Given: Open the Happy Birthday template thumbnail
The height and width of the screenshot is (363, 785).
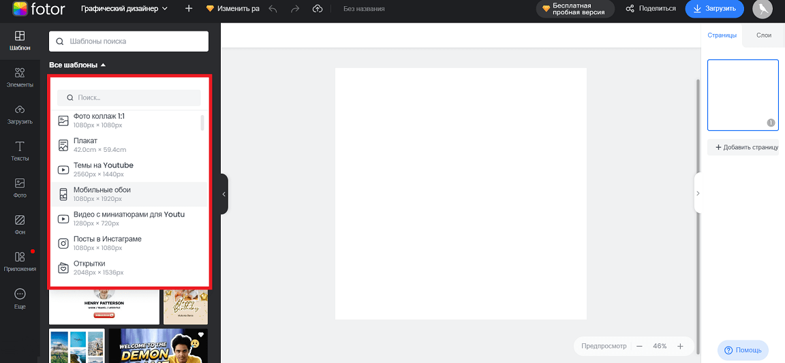Looking at the screenshot, I should pyautogui.click(x=185, y=307).
